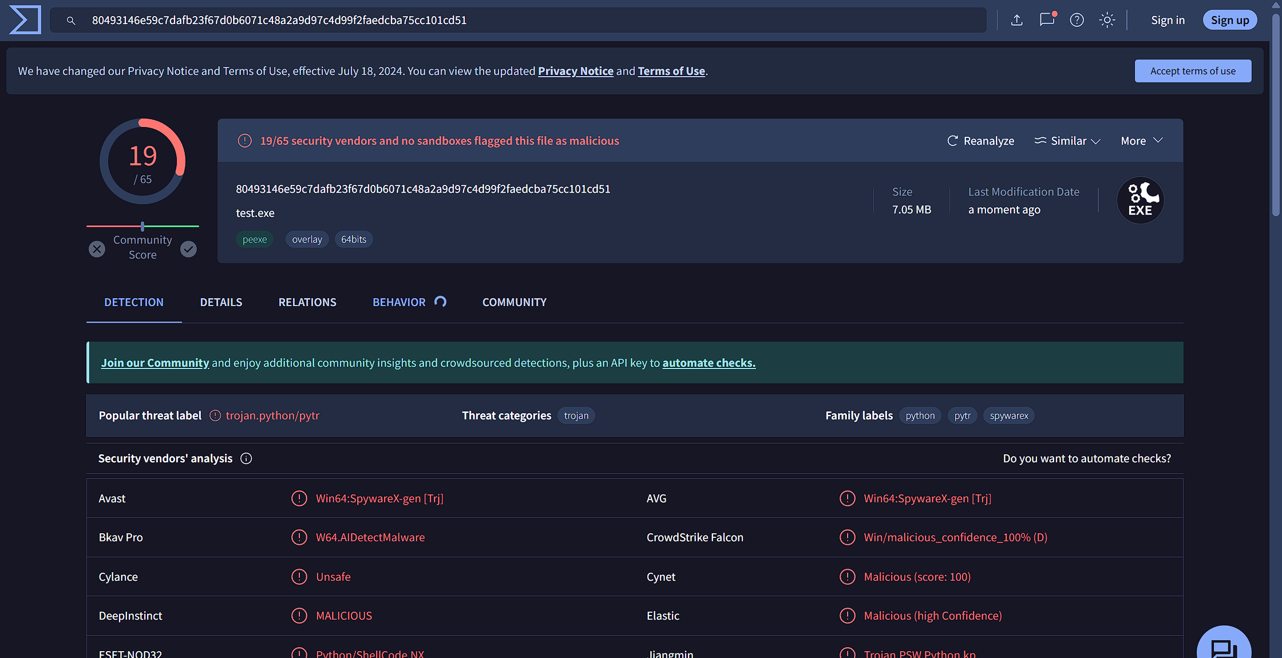The height and width of the screenshot is (658, 1282).
Task: Vote harmless with the checkmark community icon
Action: click(x=188, y=249)
